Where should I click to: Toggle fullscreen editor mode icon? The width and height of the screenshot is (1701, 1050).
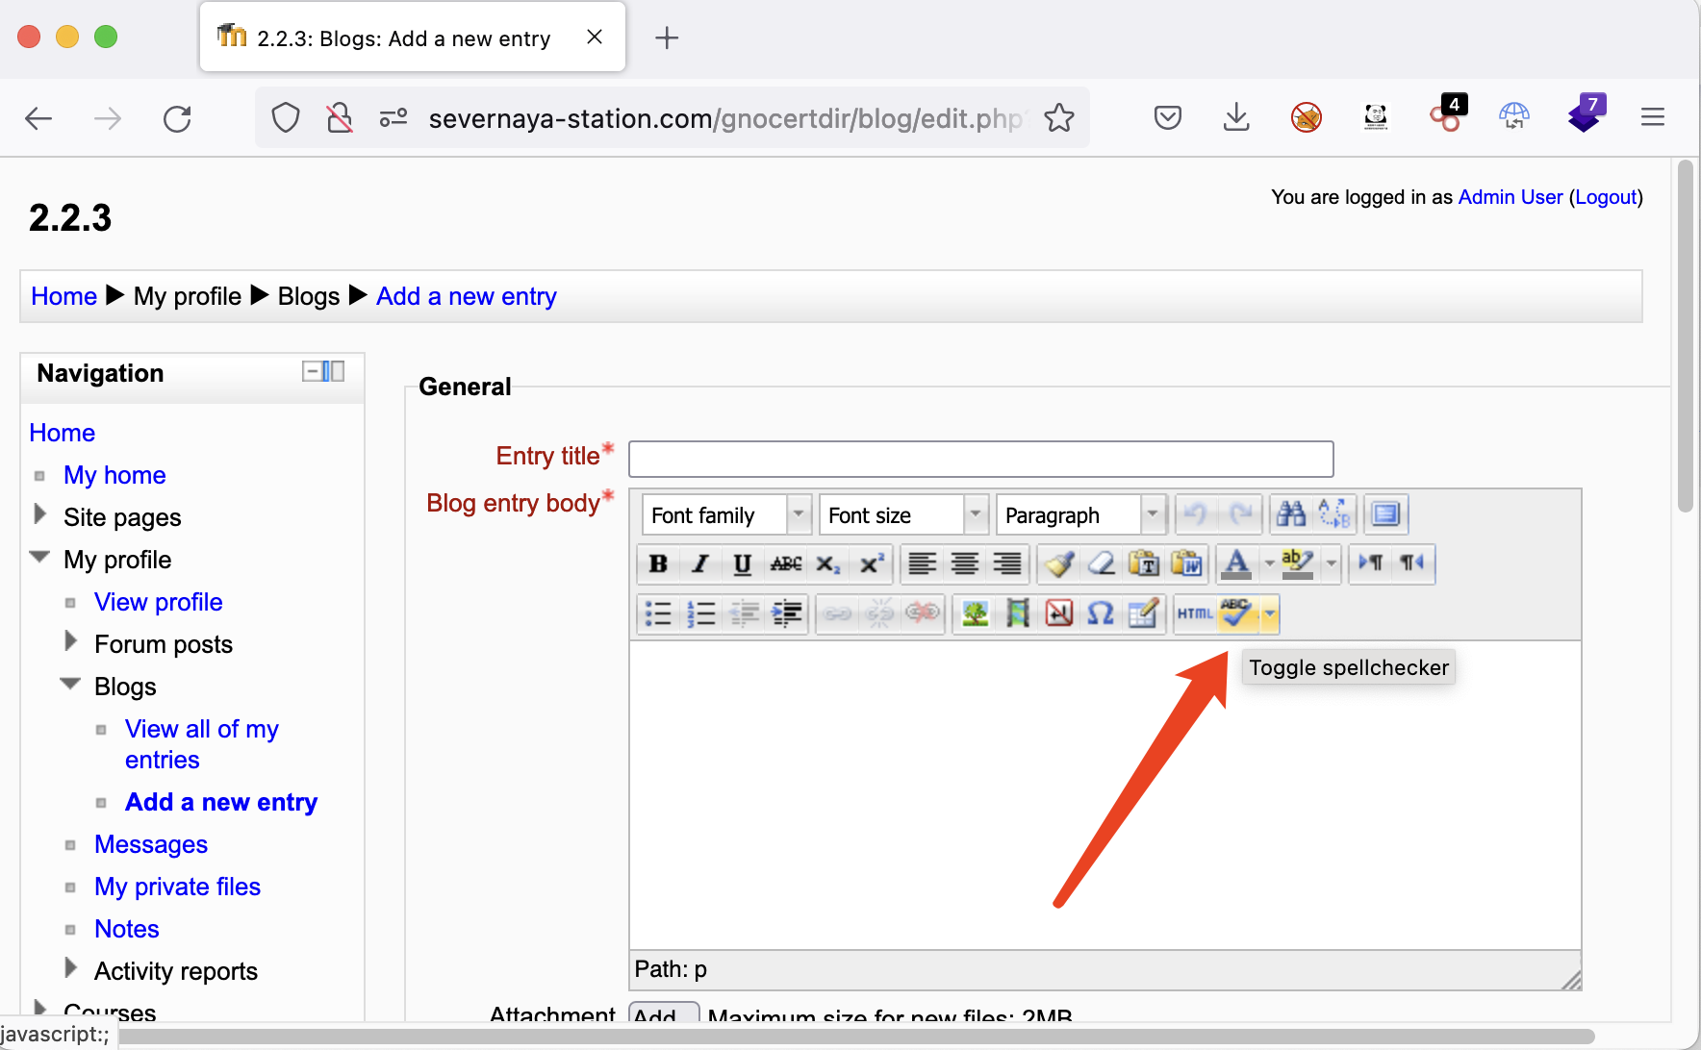(x=1385, y=514)
